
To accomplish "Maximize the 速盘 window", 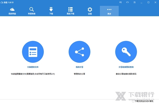I will (148, 2).
